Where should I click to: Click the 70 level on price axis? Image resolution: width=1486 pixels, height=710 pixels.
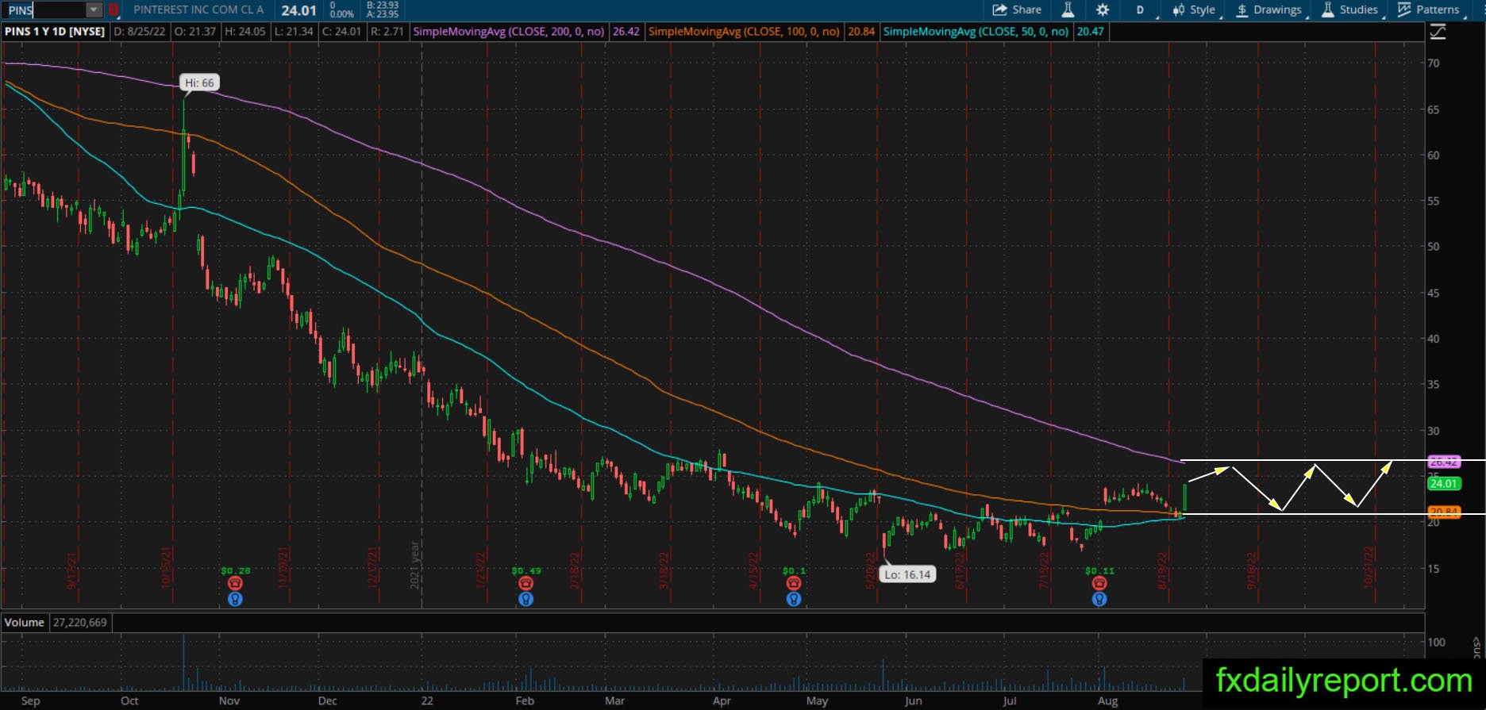point(1434,63)
